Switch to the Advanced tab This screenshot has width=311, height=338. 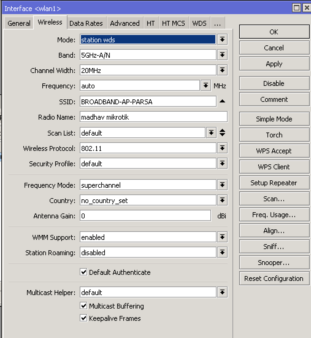pos(125,23)
